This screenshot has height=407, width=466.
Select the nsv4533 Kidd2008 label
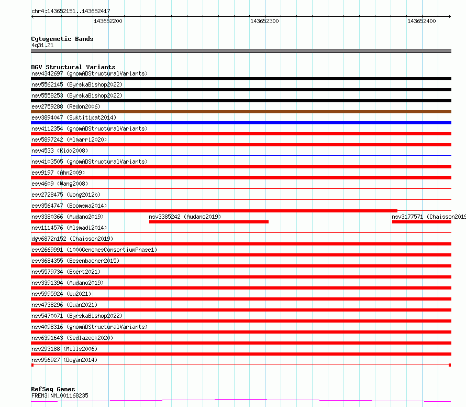pos(60,151)
